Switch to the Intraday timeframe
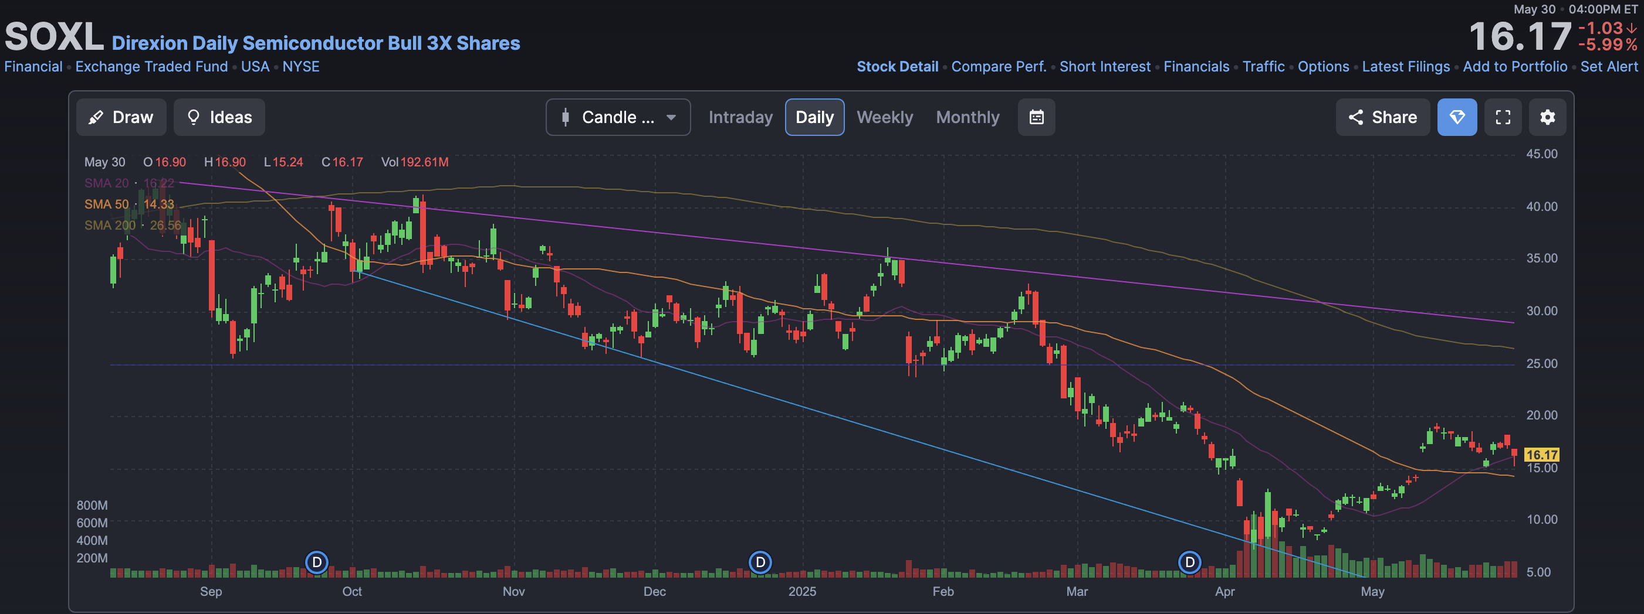1644x614 pixels. click(740, 117)
